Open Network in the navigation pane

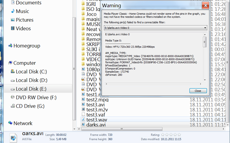[23, 123]
